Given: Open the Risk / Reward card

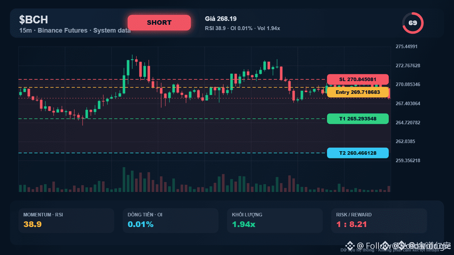Looking at the screenshot, I should [x=379, y=221].
